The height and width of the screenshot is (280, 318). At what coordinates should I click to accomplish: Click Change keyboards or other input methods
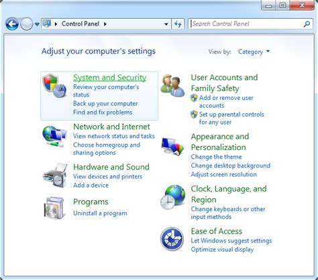point(228,213)
